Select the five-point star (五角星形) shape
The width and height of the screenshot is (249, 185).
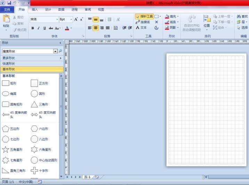click(13, 150)
